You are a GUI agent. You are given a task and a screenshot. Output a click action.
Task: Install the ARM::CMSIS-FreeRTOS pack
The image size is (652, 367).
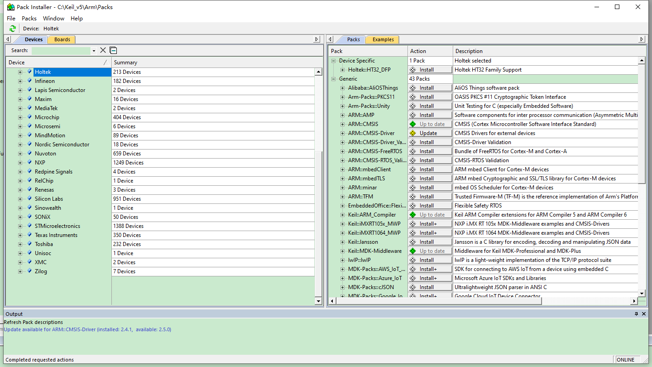(x=430, y=151)
